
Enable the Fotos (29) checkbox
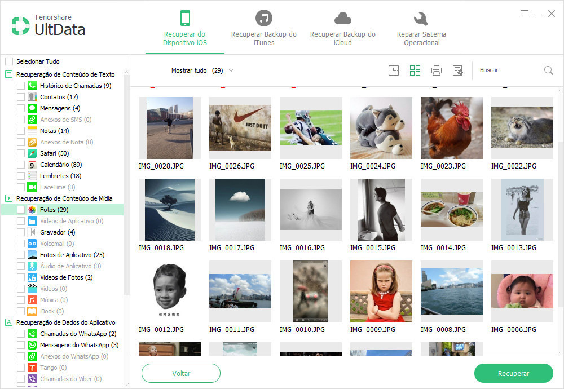click(21, 210)
